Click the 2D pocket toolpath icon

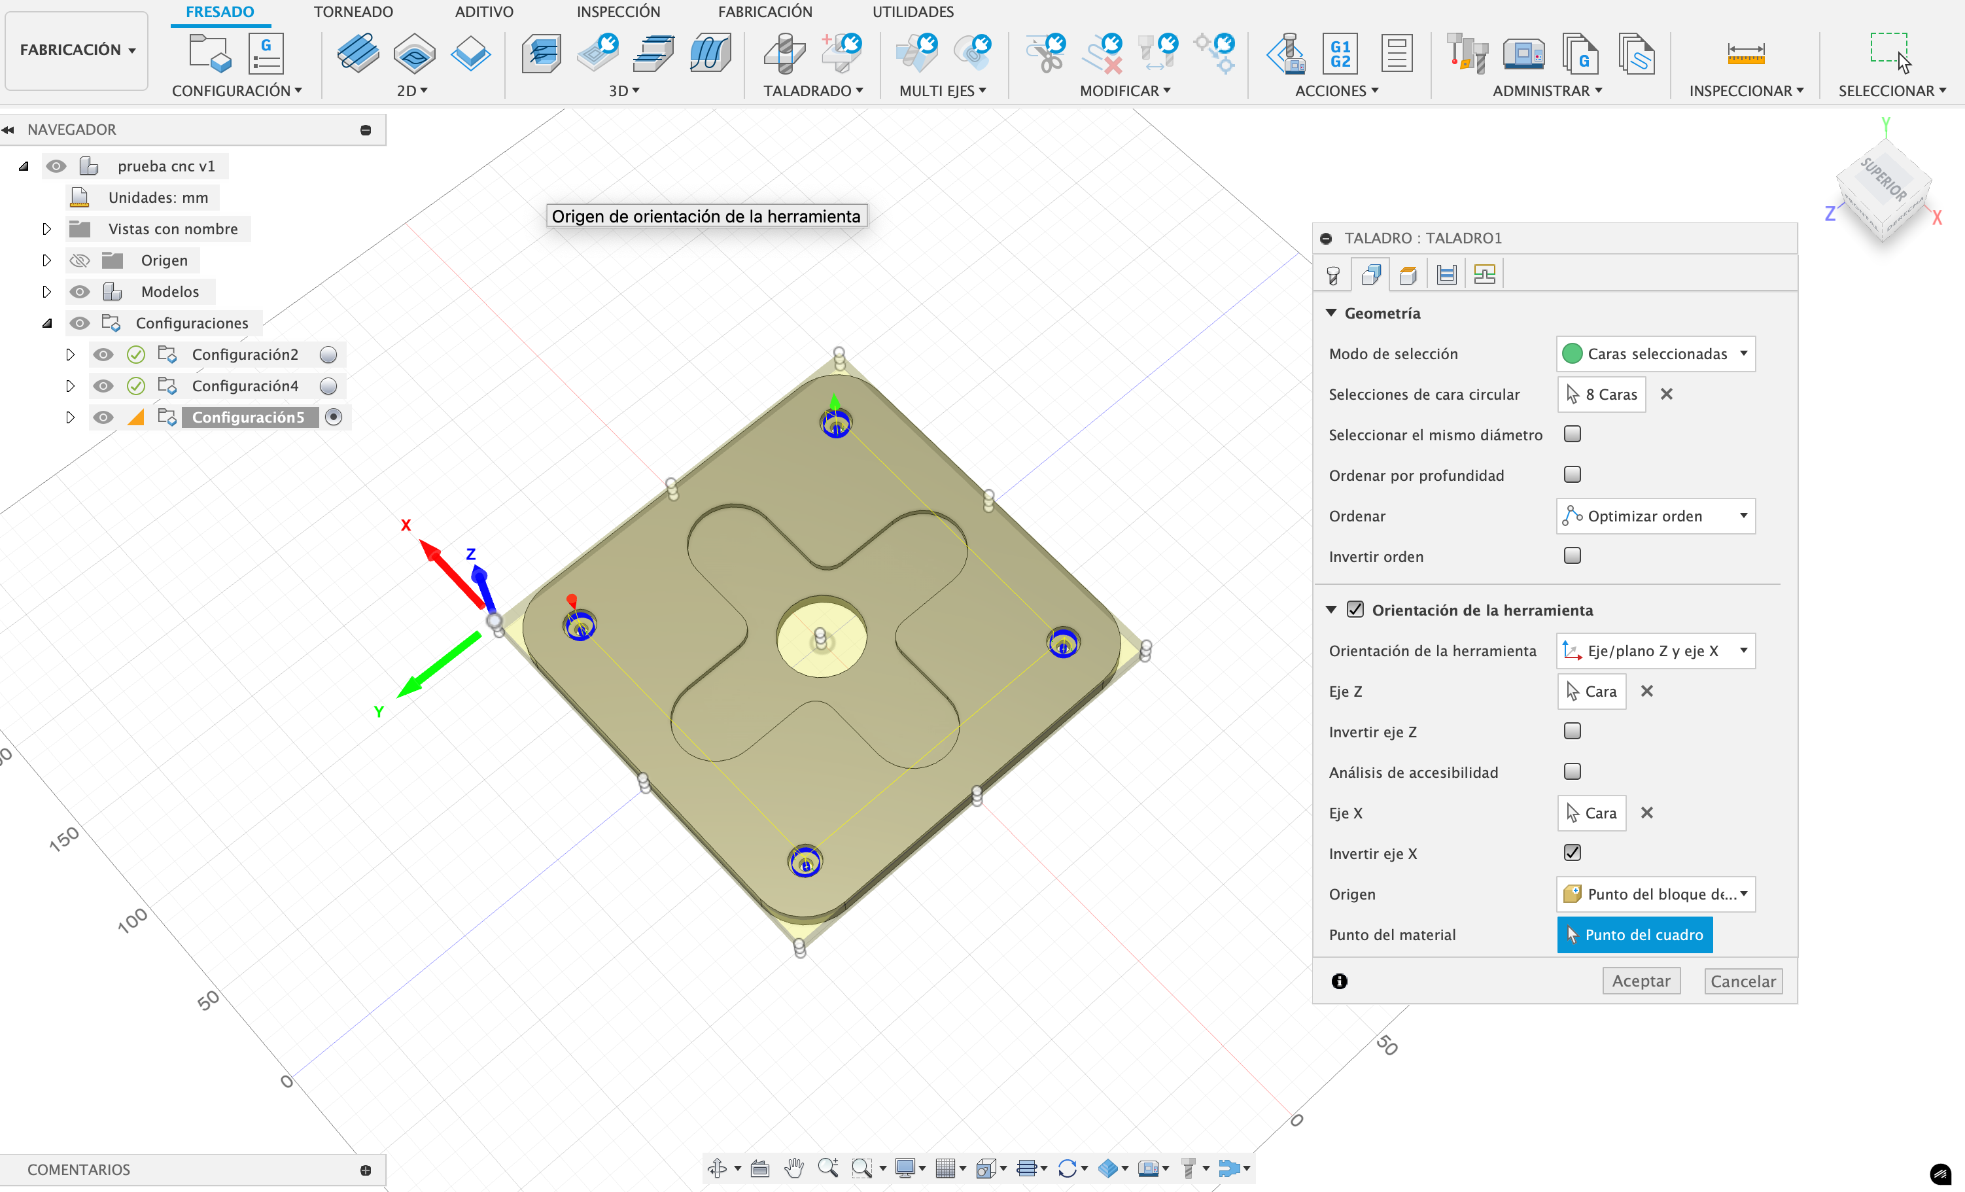(x=414, y=54)
